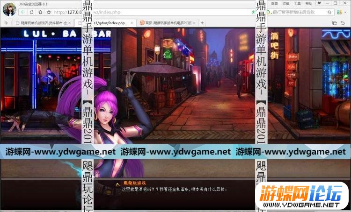Open the home page icon
Viewport: 351px width, 212px height.
40,12
